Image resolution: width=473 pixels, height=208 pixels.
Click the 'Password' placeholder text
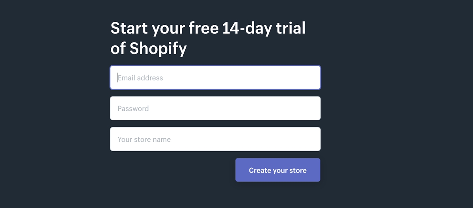click(x=133, y=109)
